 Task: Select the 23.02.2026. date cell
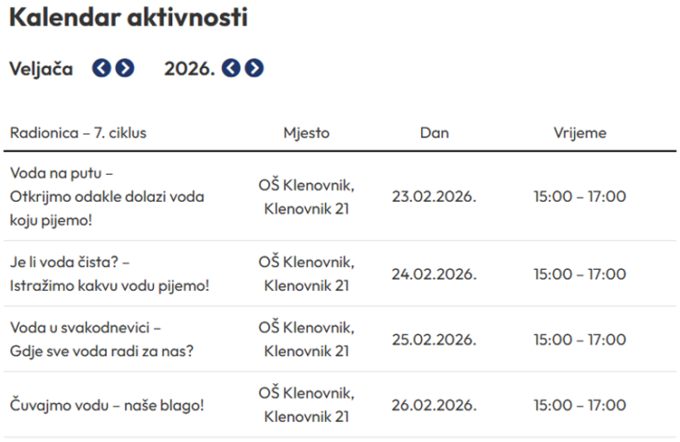[x=434, y=196]
